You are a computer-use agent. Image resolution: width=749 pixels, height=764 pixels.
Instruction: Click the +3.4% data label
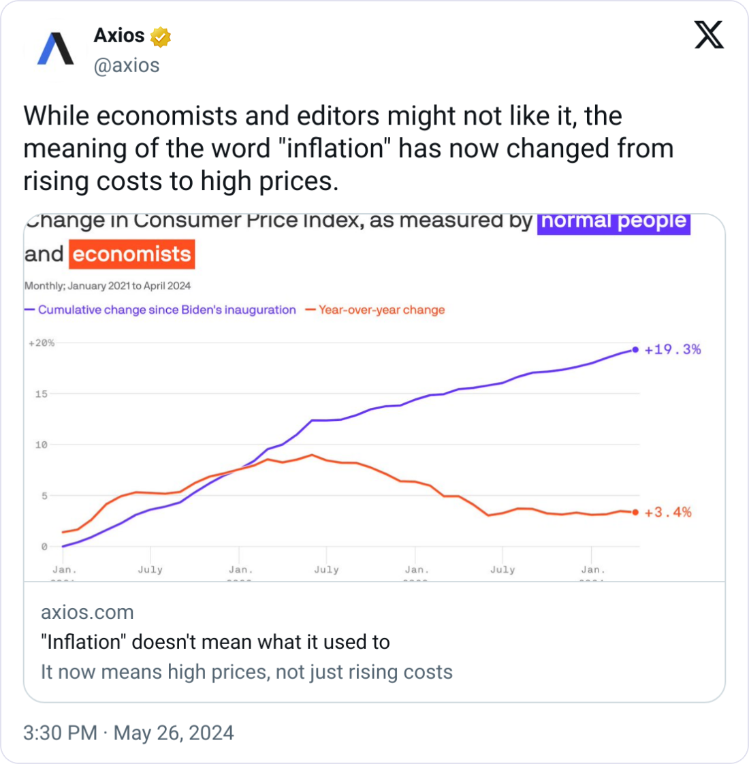[x=668, y=512]
